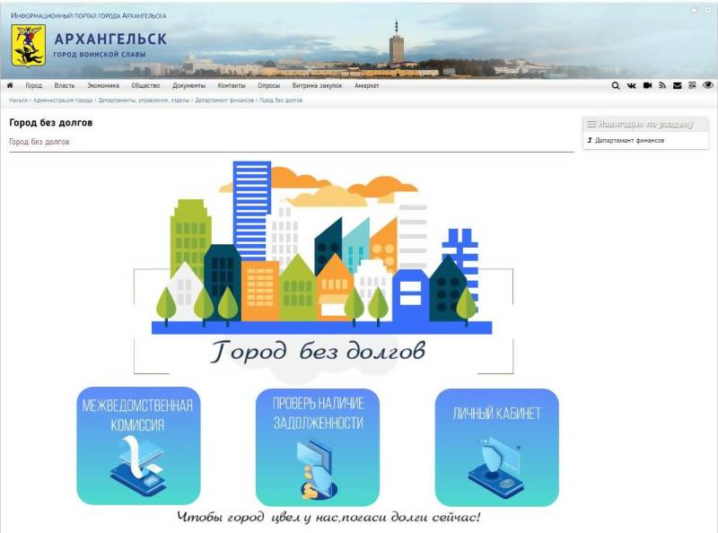Click the search magnifier icon
Image resolution: width=718 pixels, height=533 pixels.
[x=616, y=86]
